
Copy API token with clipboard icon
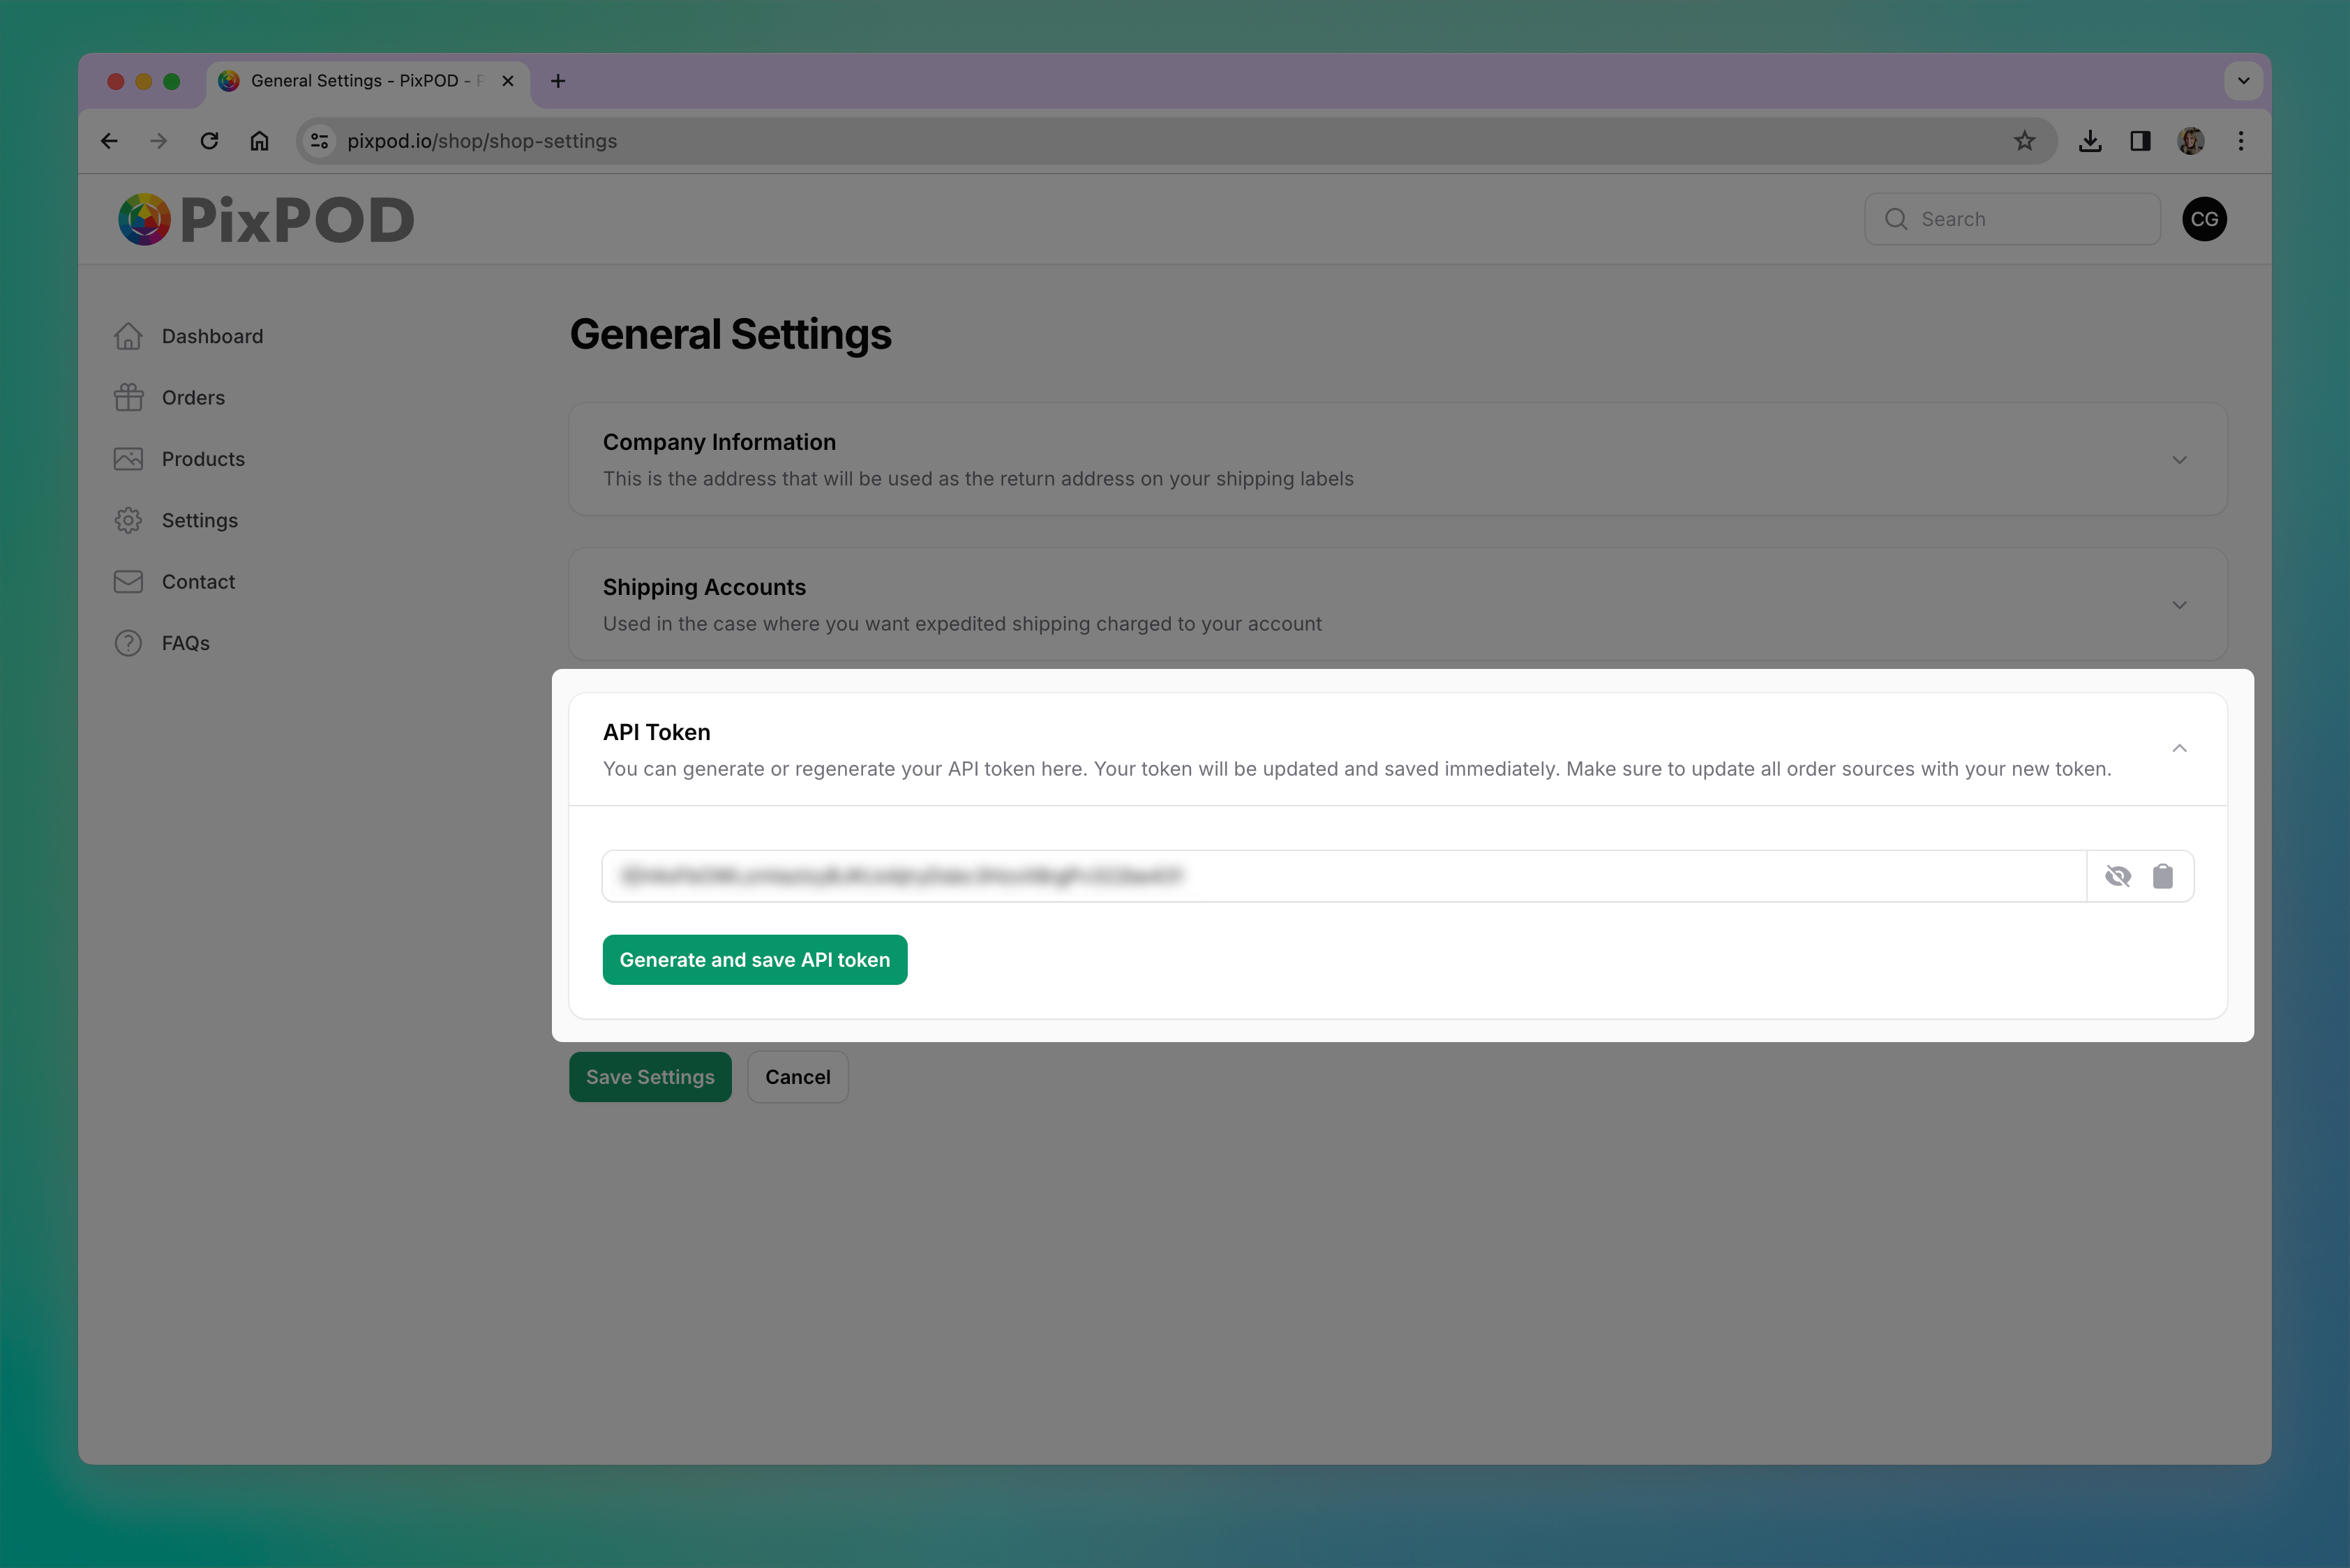(2163, 876)
